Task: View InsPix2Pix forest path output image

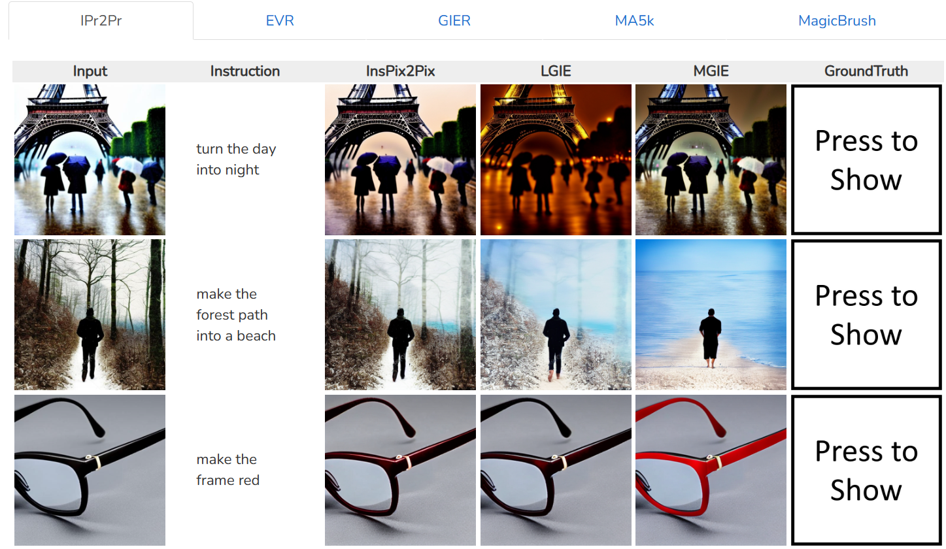Action: 400,314
